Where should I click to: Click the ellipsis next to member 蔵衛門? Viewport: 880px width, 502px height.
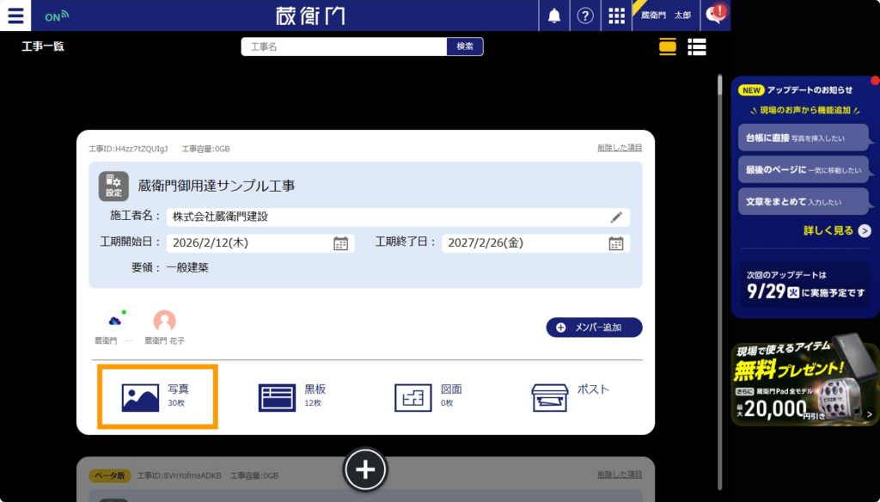point(129,341)
